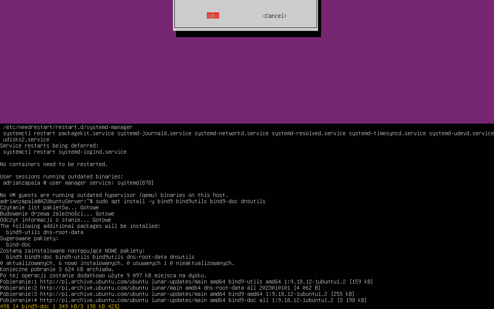The height and width of the screenshot is (309, 494).
Task: Click the 'Po tej operacji zostanie dodatkowo użyte' line
Action: [103, 275]
